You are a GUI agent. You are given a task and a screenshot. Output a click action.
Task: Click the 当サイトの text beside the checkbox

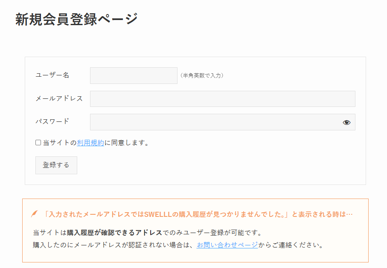pos(60,143)
